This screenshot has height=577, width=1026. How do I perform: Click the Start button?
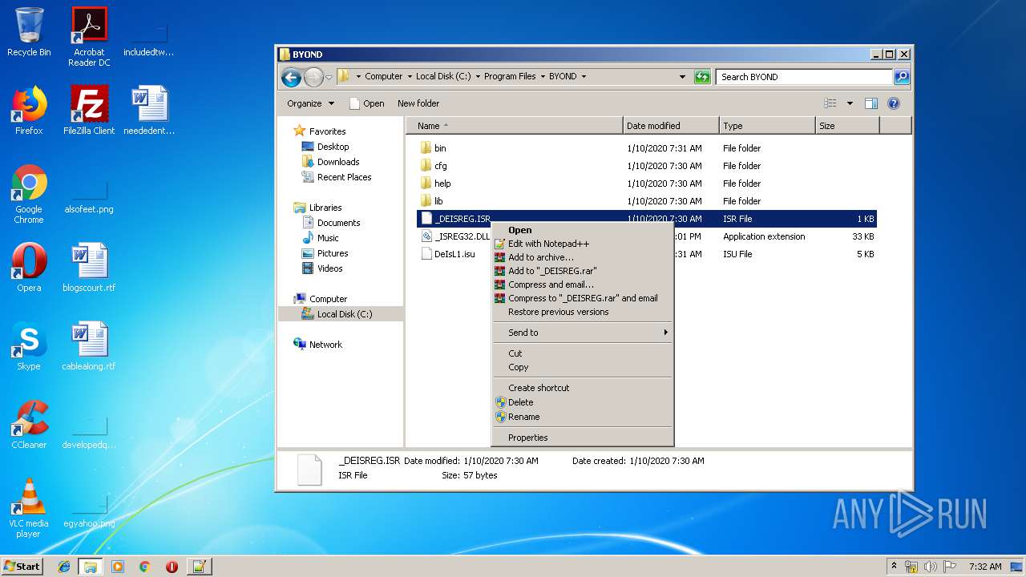click(x=22, y=567)
